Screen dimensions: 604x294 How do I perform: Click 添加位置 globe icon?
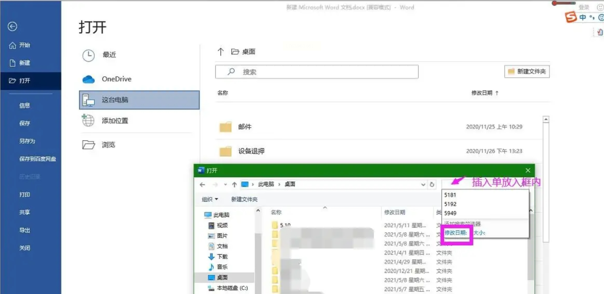point(88,121)
